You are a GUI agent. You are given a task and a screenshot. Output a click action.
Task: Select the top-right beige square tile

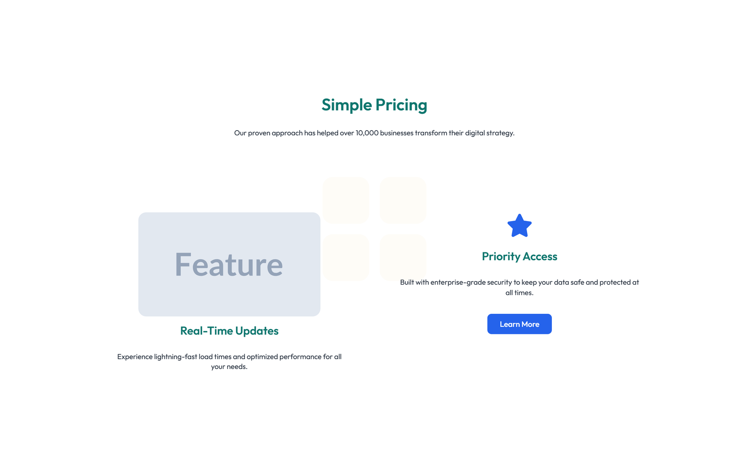[x=403, y=200]
